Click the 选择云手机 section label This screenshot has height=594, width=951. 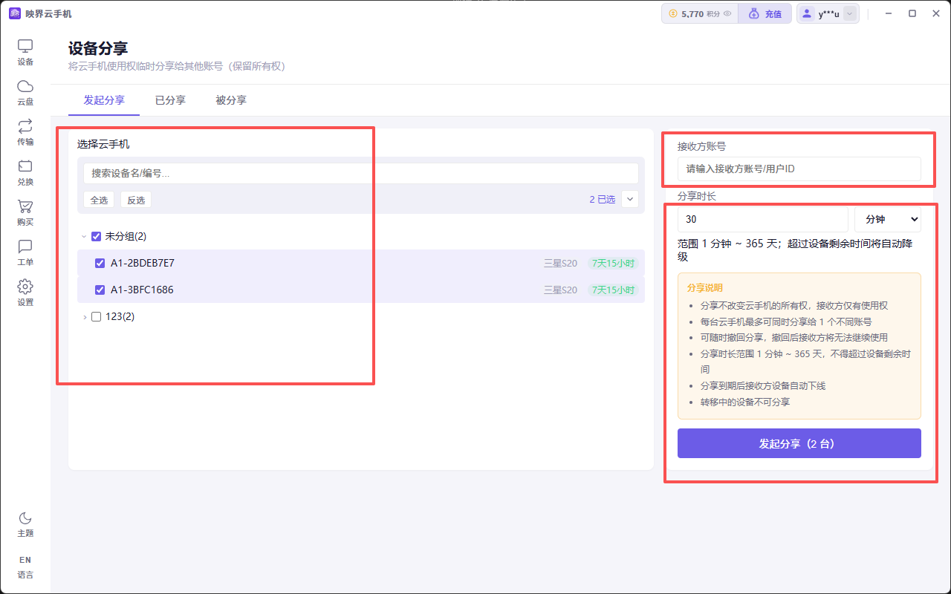(x=103, y=145)
